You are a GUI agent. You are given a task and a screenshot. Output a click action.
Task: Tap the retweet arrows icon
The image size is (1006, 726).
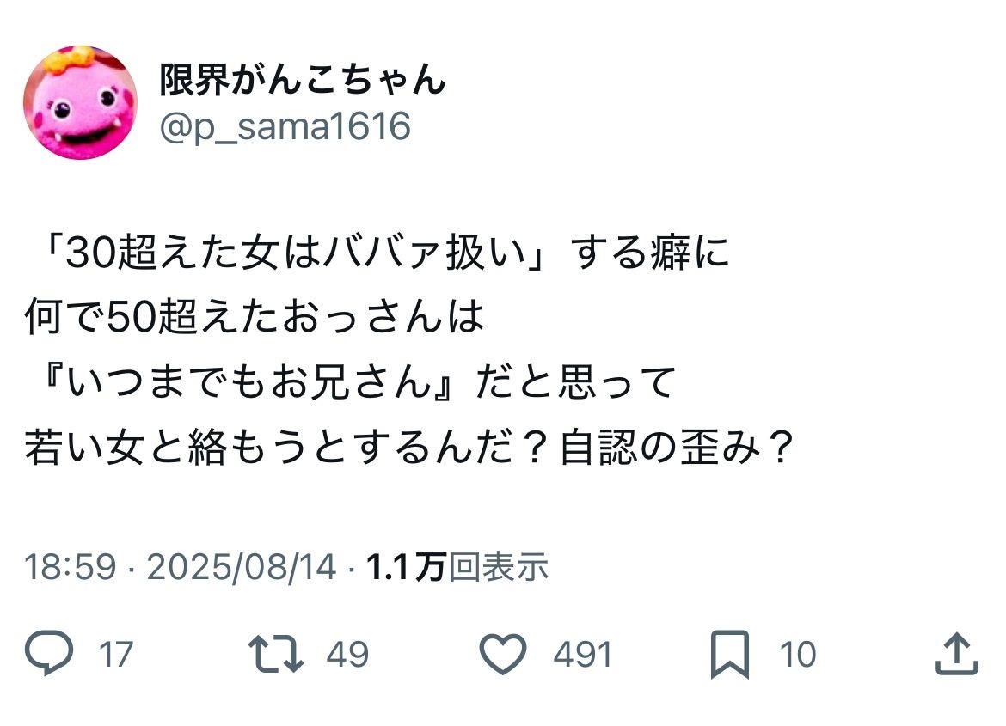(x=276, y=654)
